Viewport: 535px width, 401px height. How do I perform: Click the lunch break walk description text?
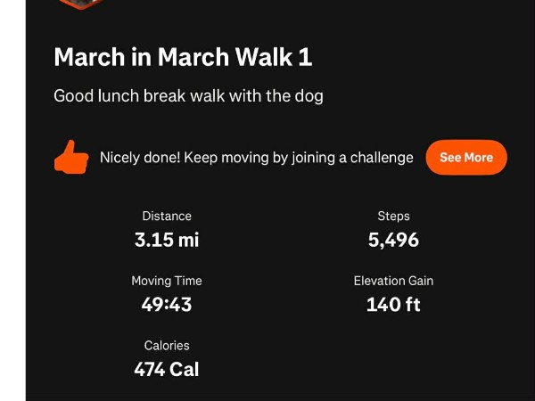(x=188, y=96)
